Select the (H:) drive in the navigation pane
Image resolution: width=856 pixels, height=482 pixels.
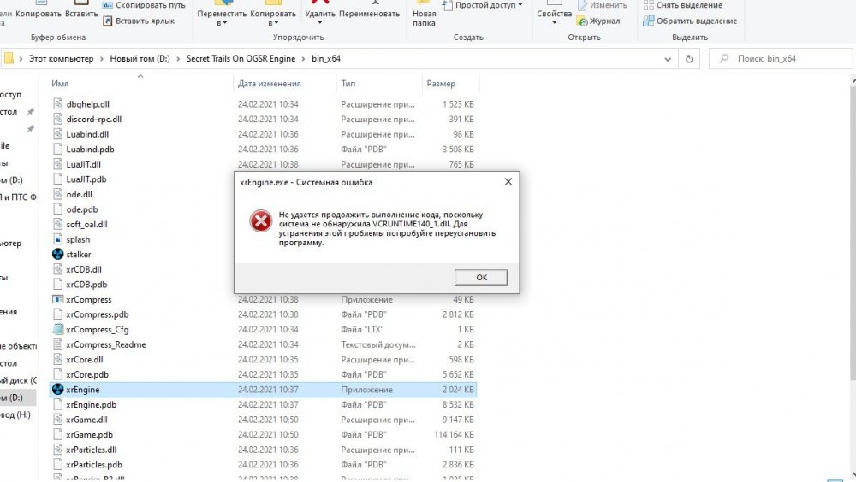click(17, 414)
